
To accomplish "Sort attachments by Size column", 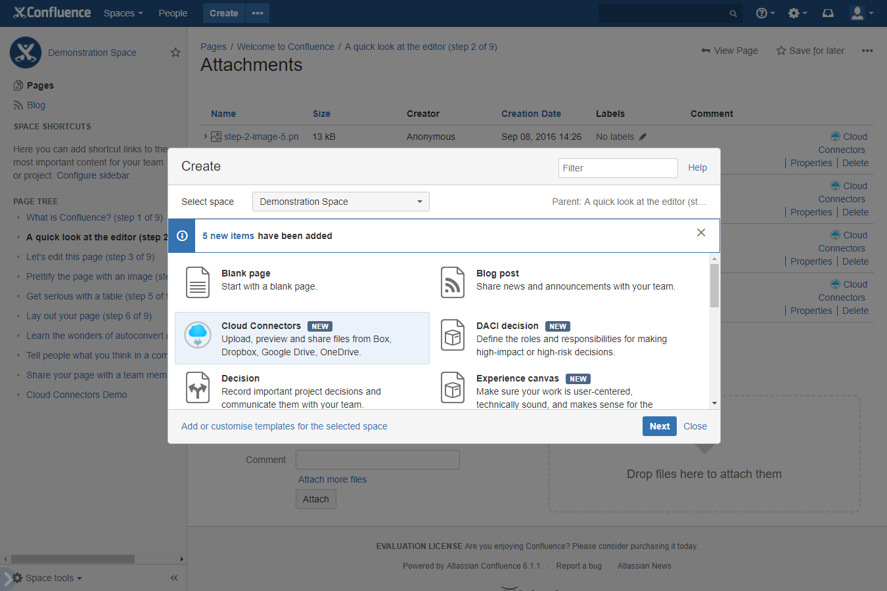I will pyautogui.click(x=321, y=114).
